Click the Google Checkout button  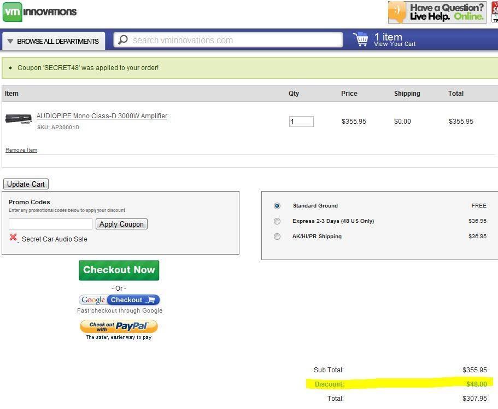119,300
